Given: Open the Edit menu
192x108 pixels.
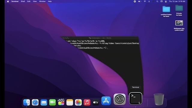Looking at the screenshot, I should (29, 1).
